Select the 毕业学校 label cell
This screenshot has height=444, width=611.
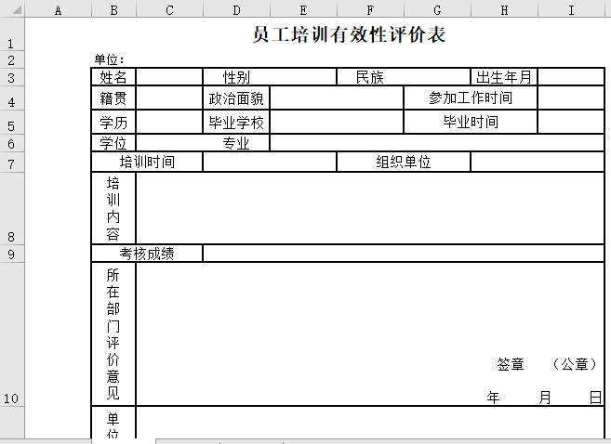(x=236, y=122)
